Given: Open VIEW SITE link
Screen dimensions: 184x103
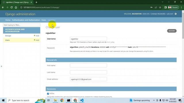Looking at the screenshot, I should 146,14.
